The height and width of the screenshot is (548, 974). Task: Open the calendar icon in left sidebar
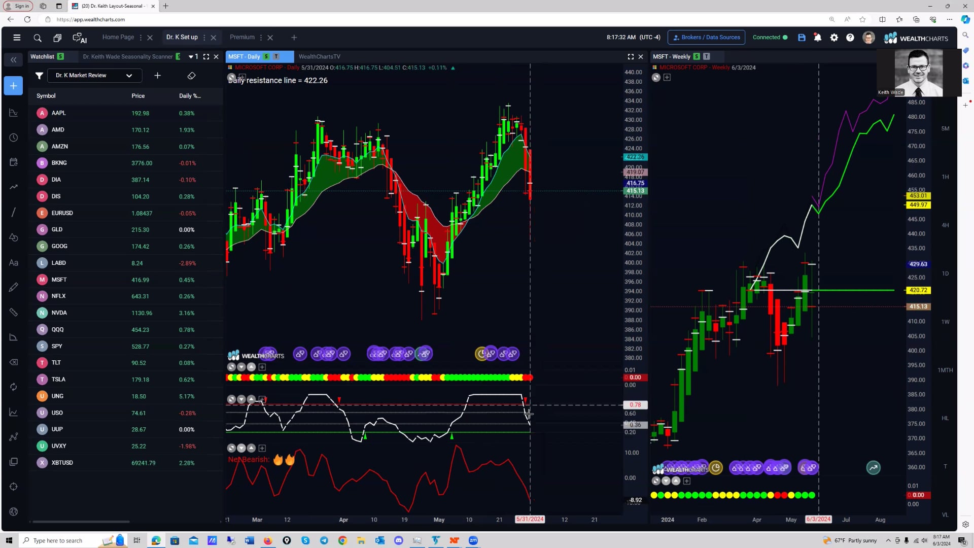(x=14, y=162)
